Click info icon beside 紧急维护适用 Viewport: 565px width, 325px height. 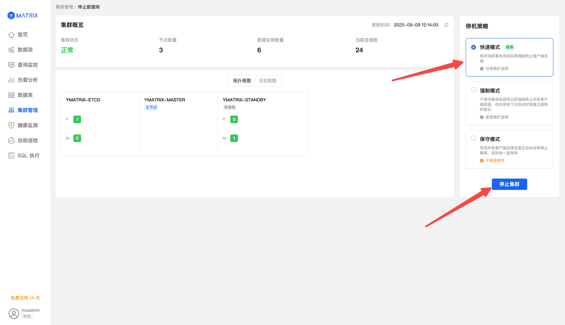[x=482, y=117]
